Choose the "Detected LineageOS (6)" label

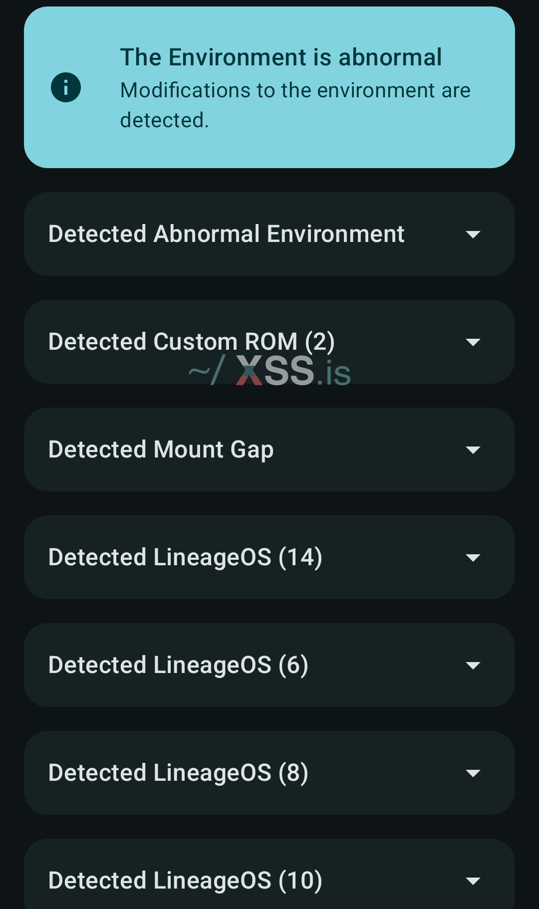178,665
